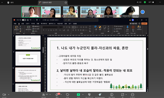Open the font name combo box
Screen dimensions: 164x98
pos(50,27)
